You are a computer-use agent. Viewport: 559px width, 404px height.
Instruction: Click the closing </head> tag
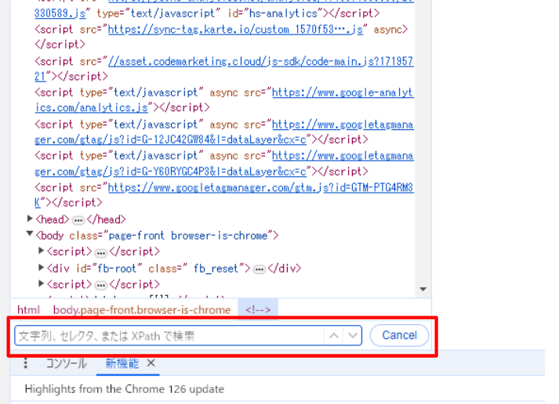pos(107,220)
